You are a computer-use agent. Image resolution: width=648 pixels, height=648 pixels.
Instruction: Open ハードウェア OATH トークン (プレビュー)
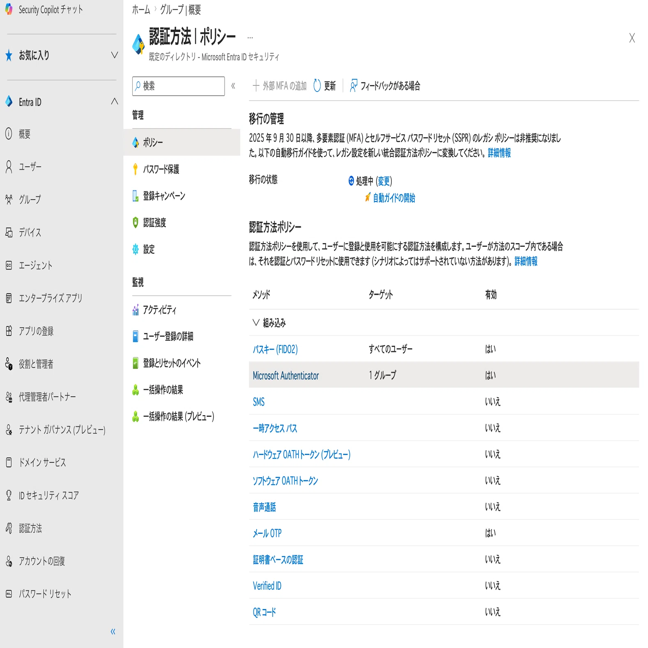tap(302, 454)
